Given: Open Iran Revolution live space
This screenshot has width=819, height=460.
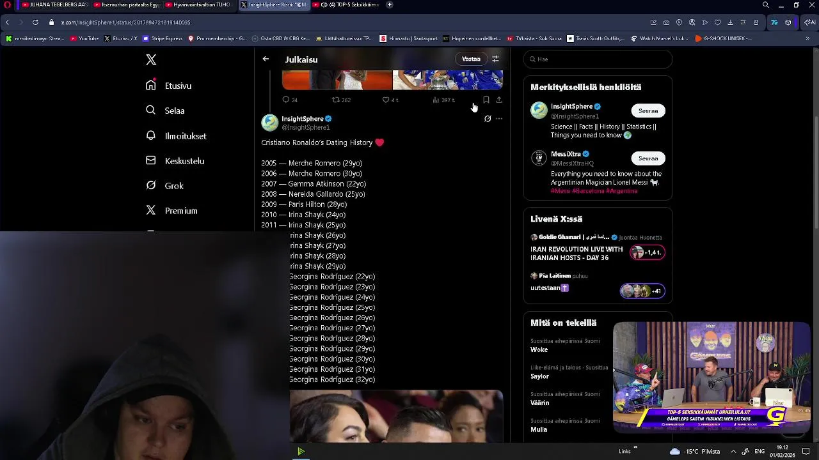Looking at the screenshot, I should (576, 254).
